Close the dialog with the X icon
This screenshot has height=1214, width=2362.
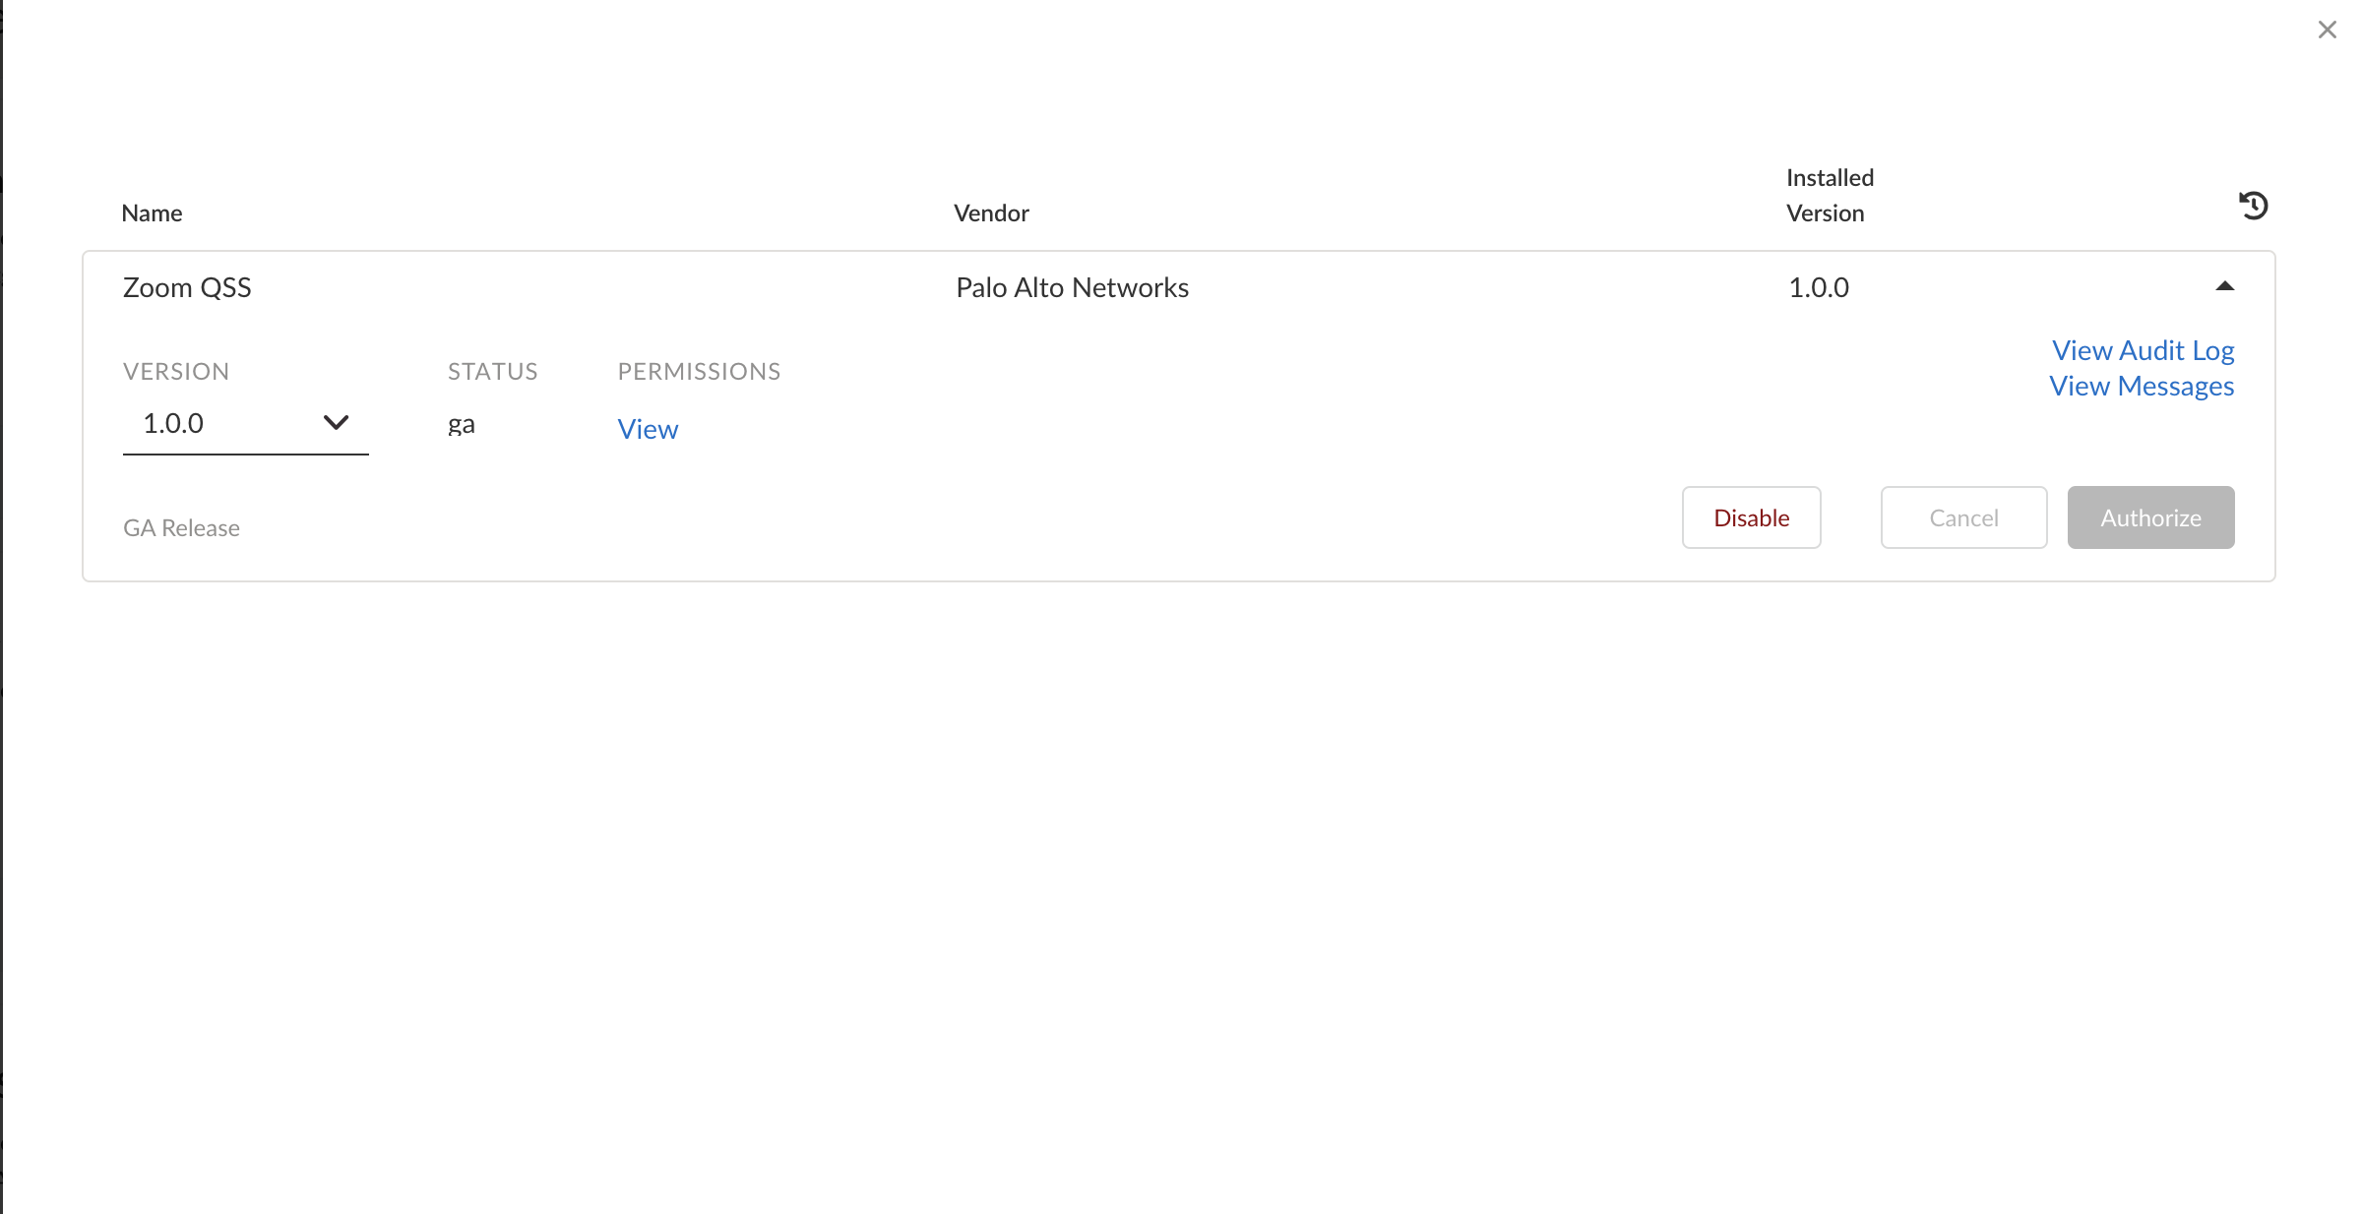click(x=2327, y=30)
